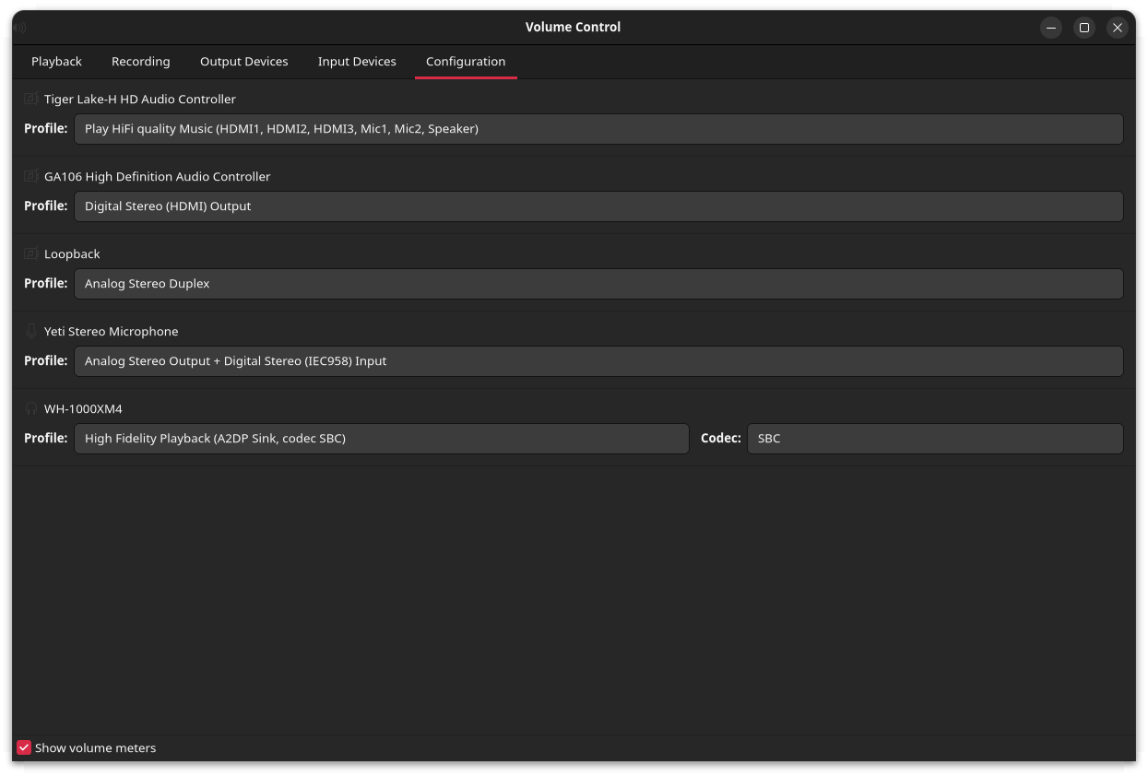Click the GA106 audio controller card icon
Viewport: 1148px width, 776px height.
[x=31, y=176]
